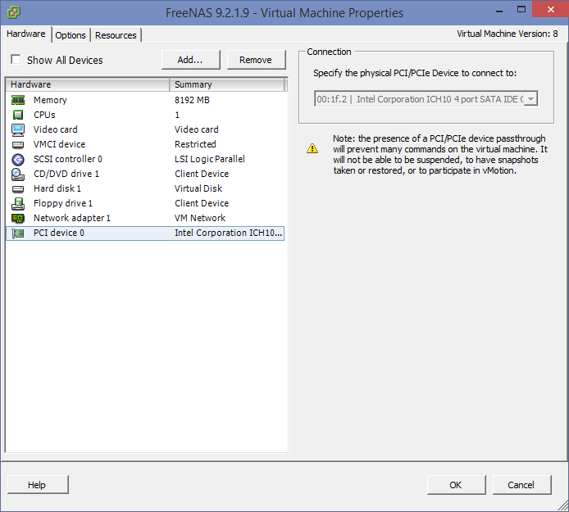Click the VM Network summary value

point(200,218)
